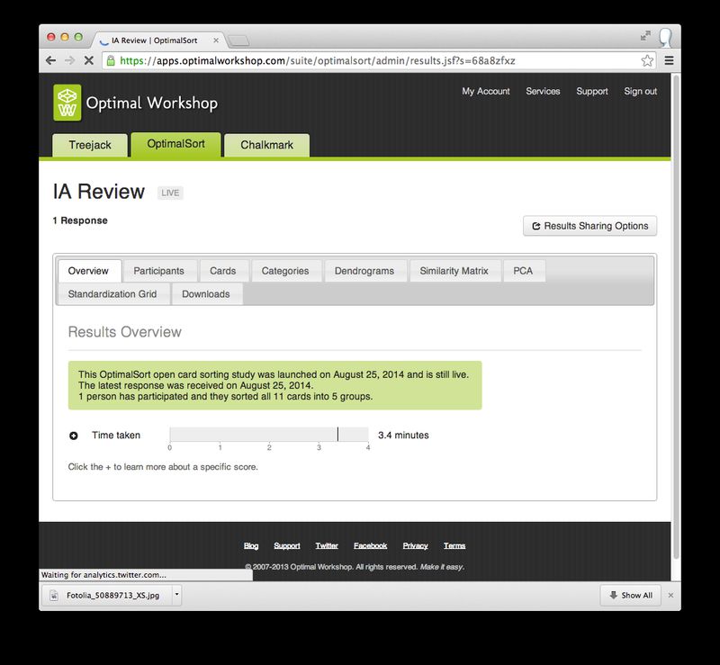Switch to the Dendrograms tab
The image size is (720, 665).
pyautogui.click(x=364, y=271)
